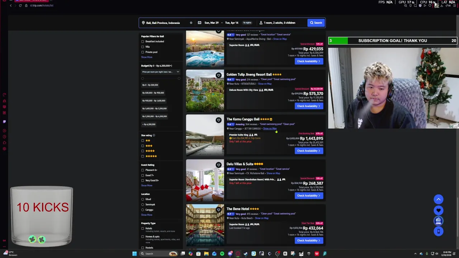Select the > Rp 6,200,000 budget option
This screenshot has height=258, width=459.
pyautogui.click(x=149, y=124)
